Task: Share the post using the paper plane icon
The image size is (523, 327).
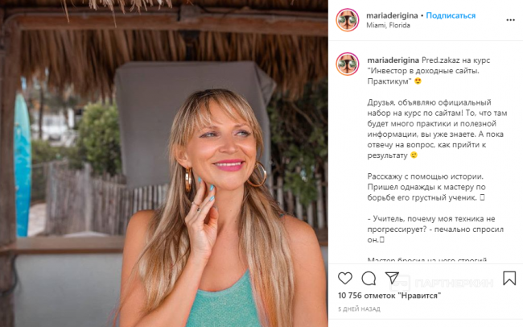Action: pos(392,279)
